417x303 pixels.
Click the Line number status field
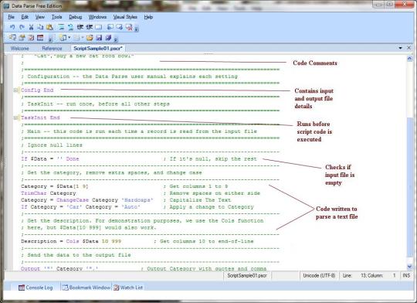pos(369,275)
